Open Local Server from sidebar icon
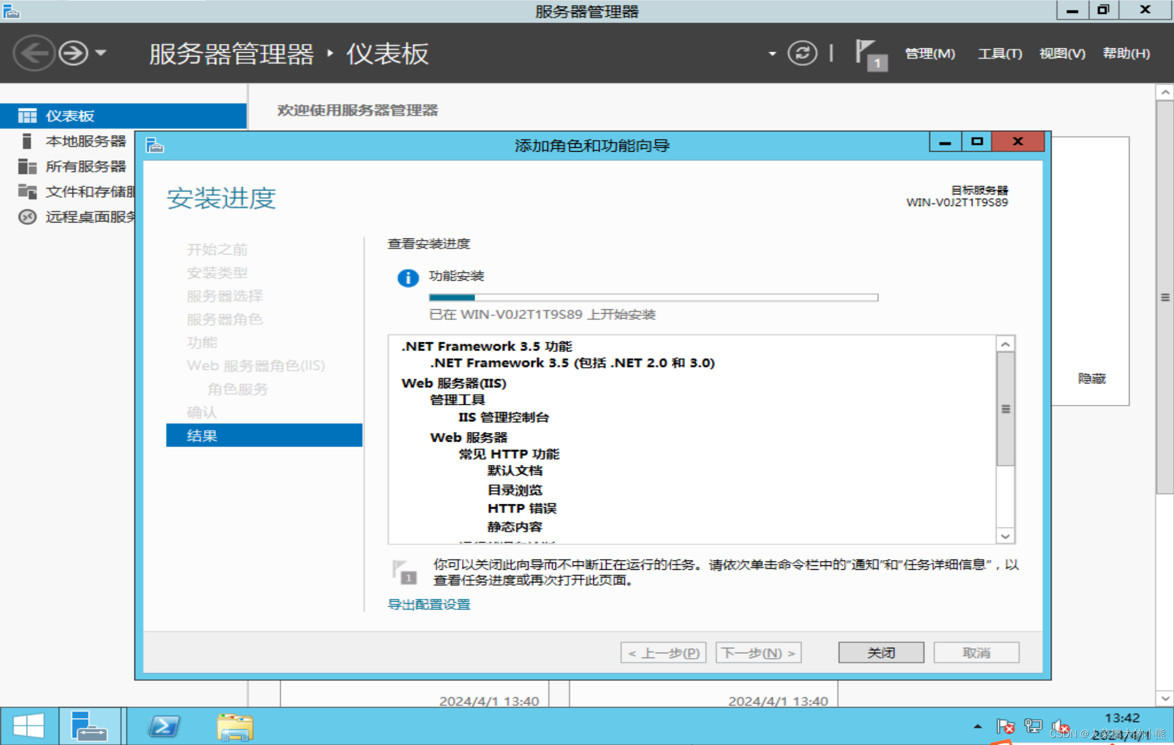The image size is (1174, 745). pos(26,141)
